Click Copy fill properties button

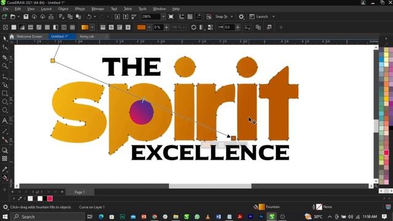[258, 27]
